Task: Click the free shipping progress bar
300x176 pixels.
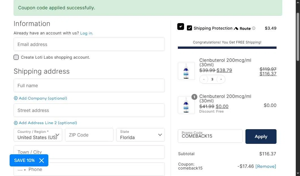Action: click(x=227, y=48)
